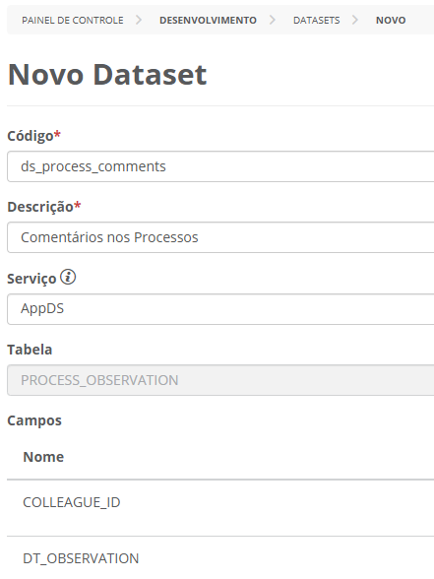Click the Descrição input field

click(220, 237)
